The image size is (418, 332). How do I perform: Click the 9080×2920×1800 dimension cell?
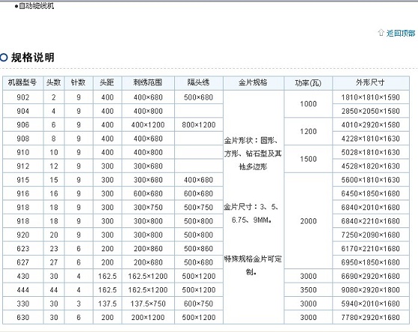[x=371, y=290]
